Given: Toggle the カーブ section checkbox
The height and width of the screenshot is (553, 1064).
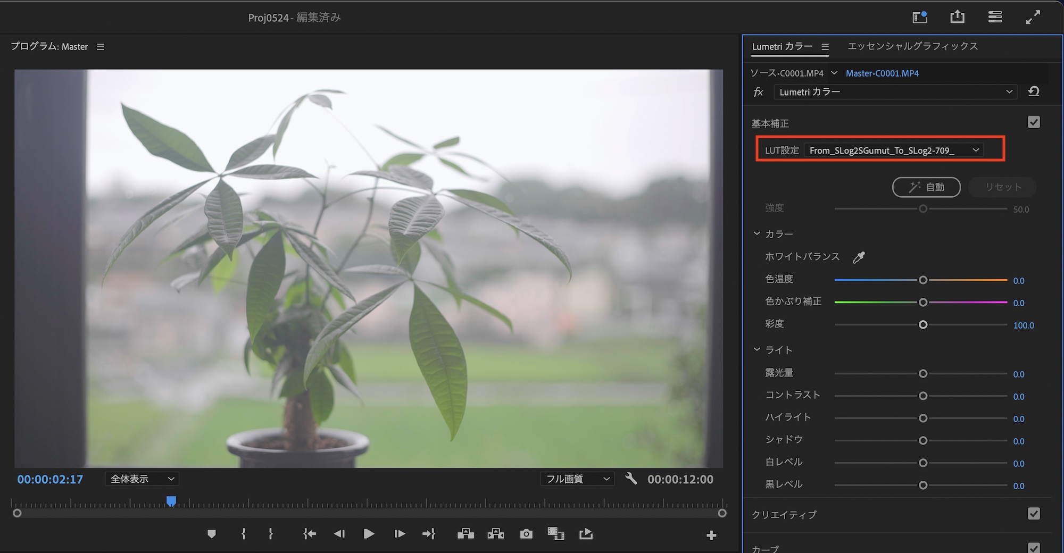Looking at the screenshot, I should [x=1033, y=547].
